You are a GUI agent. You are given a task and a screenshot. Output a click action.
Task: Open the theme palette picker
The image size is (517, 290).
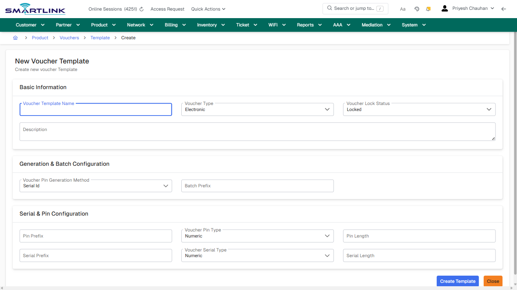(x=417, y=8)
